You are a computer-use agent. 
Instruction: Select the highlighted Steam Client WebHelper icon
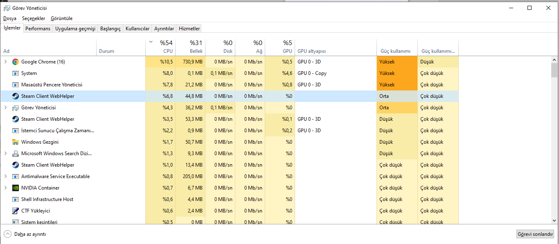pos(16,96)
